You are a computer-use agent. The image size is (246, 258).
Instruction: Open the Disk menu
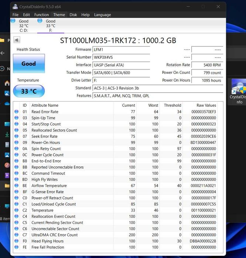[x=73, y=15]
